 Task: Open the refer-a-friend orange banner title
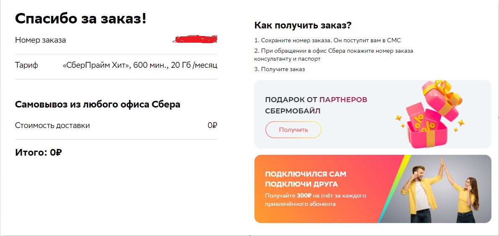point(306,179)
